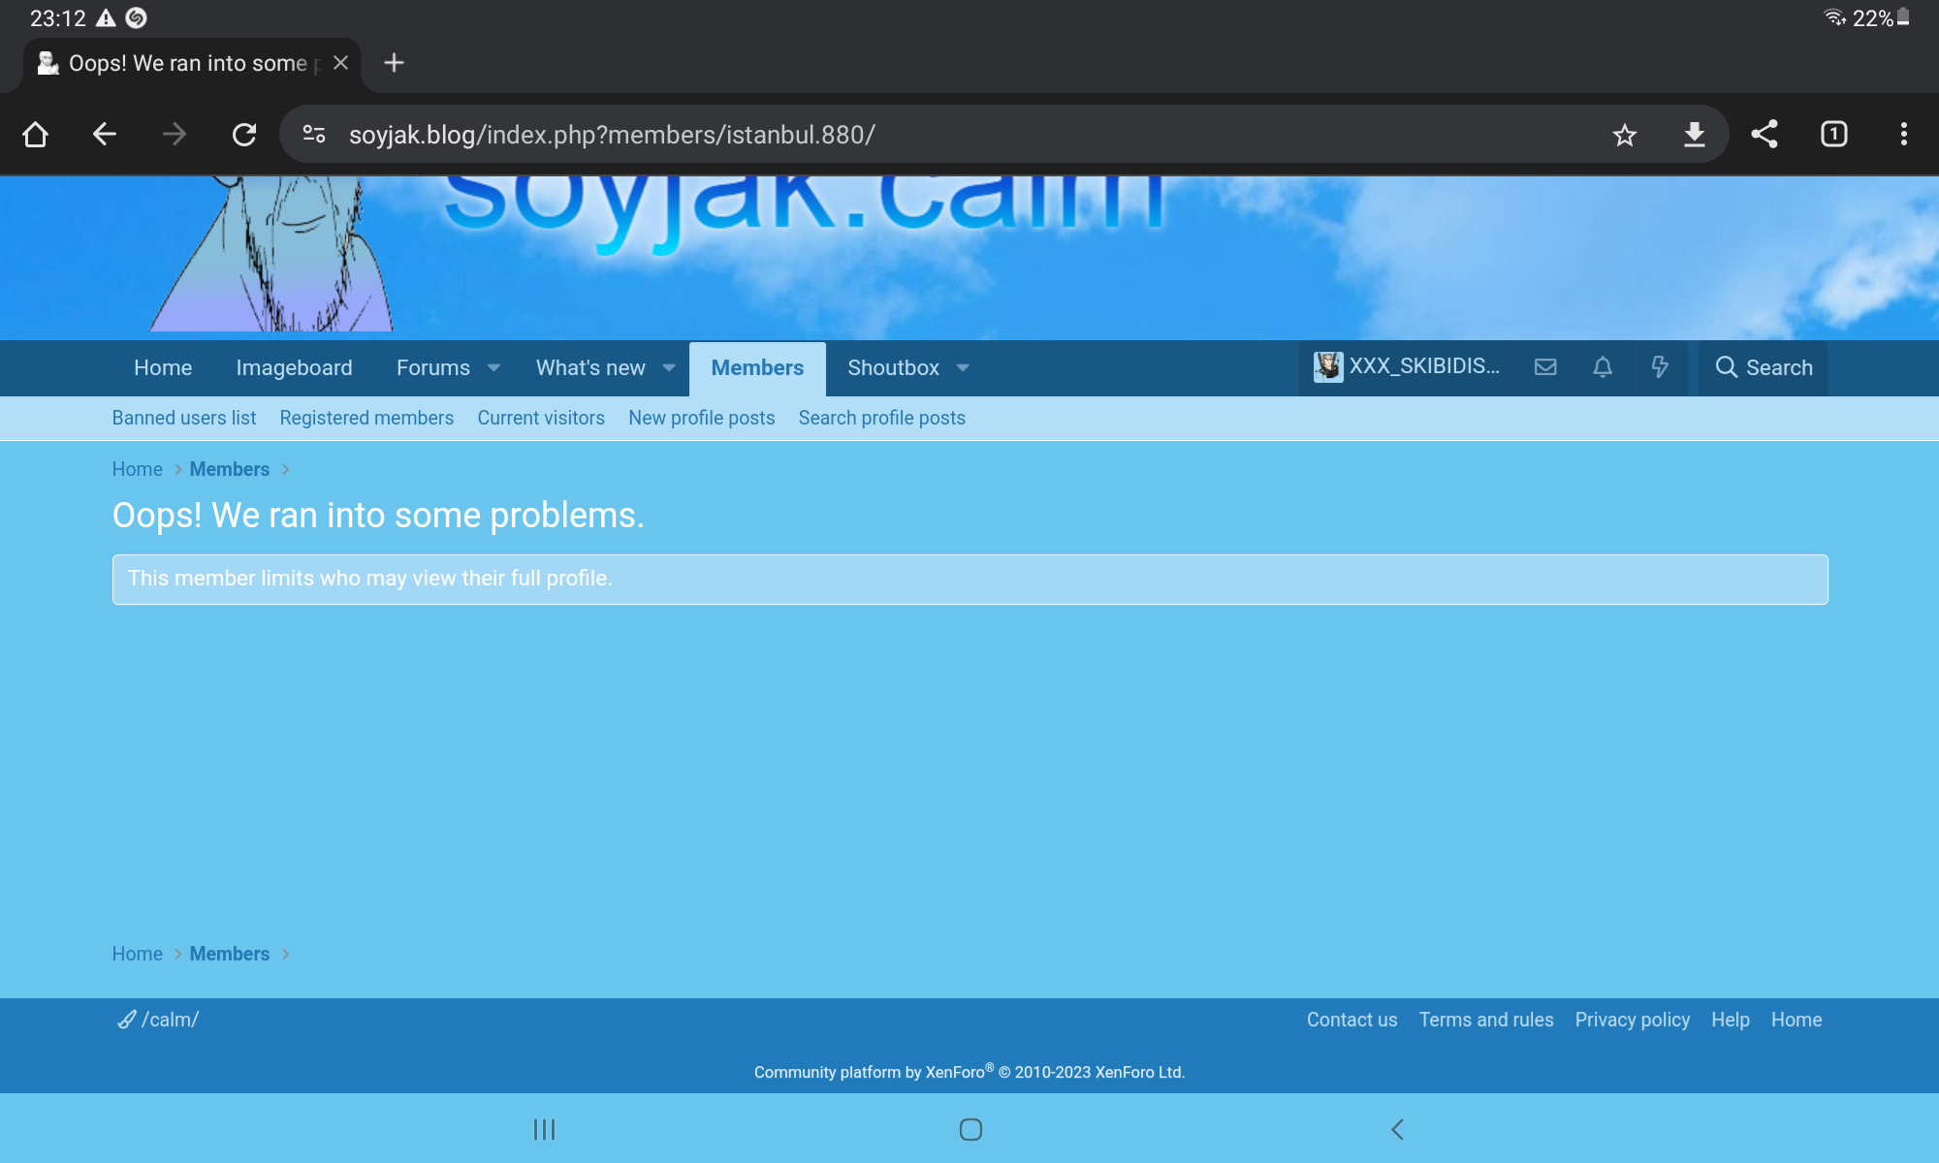Click Home in the bottom breadcrumb

[x=138, y=954]
